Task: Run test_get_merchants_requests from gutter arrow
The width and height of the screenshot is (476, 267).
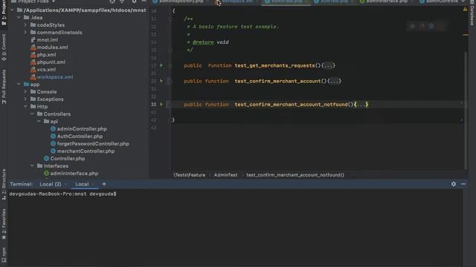Action: coord(161,65)
